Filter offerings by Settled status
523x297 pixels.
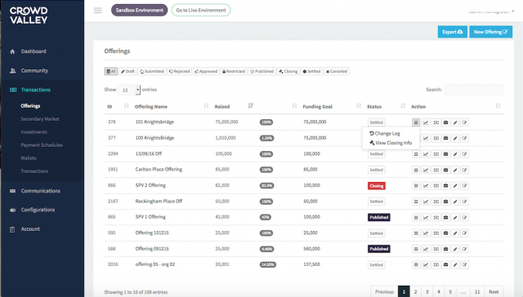click(x=311, y=71)
